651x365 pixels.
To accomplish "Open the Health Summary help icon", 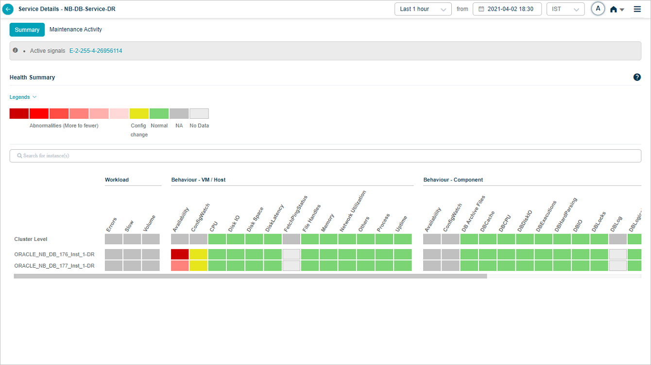I will point(637,78).
